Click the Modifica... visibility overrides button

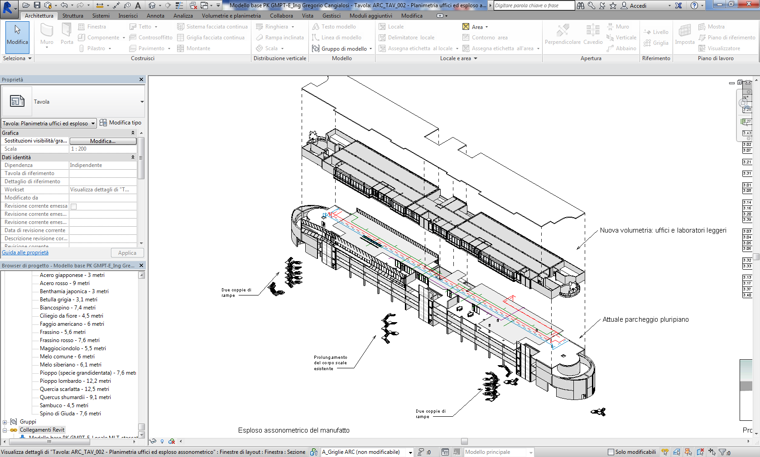(x=103, y=141)
